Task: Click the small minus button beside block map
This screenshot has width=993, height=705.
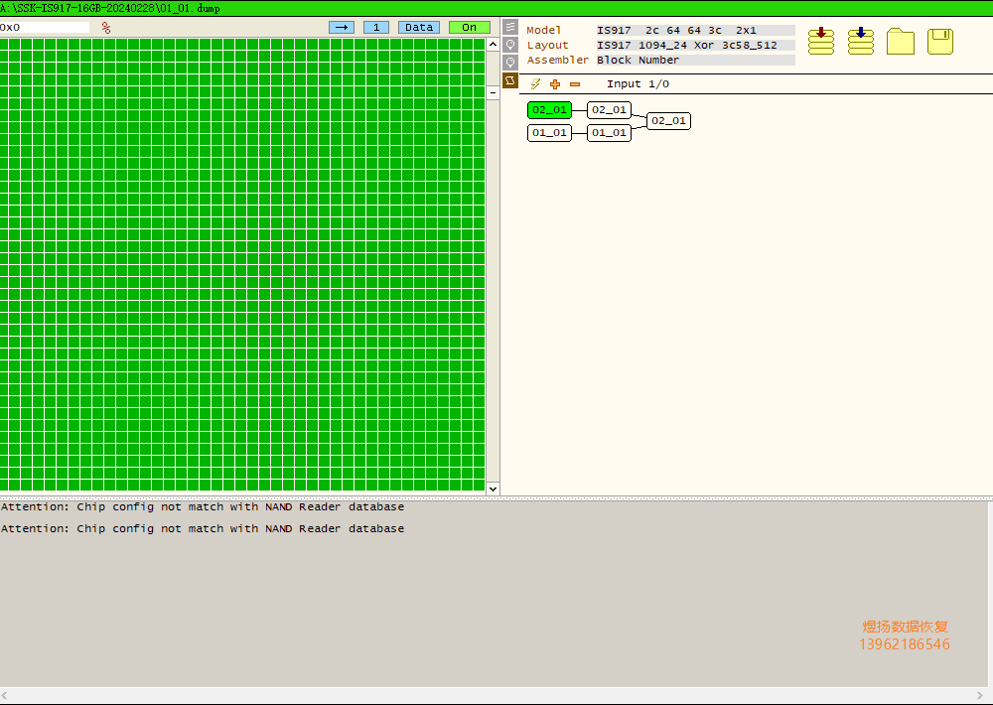Action: [x=493, y=92]
